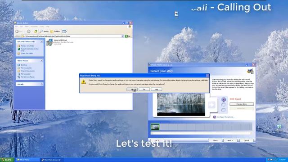The image size is (288, 162).
Task: Collapse the File and Folder Tasks panel
Action: click(x=41, y=41)
